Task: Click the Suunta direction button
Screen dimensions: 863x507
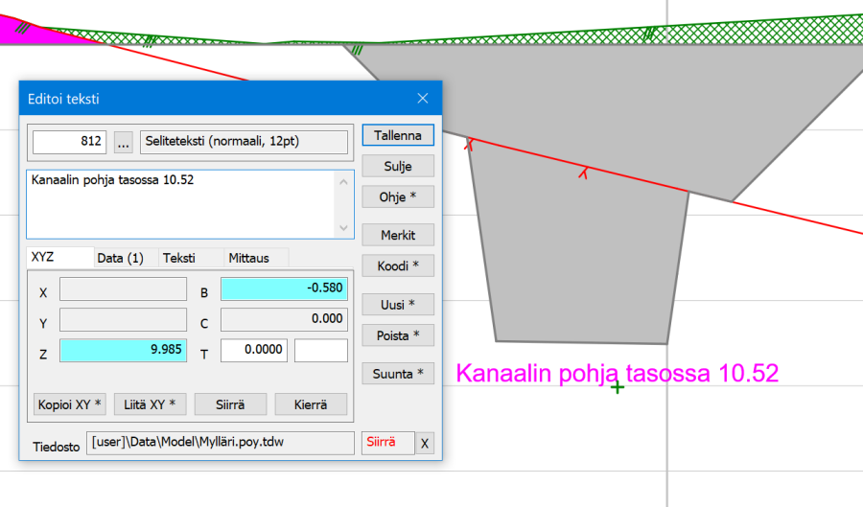Action: (x=398, y=373)
